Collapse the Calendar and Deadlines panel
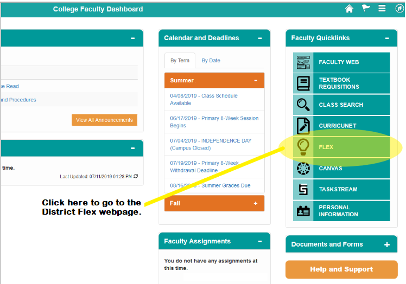The image size is (406, 284). pos(260,38)
